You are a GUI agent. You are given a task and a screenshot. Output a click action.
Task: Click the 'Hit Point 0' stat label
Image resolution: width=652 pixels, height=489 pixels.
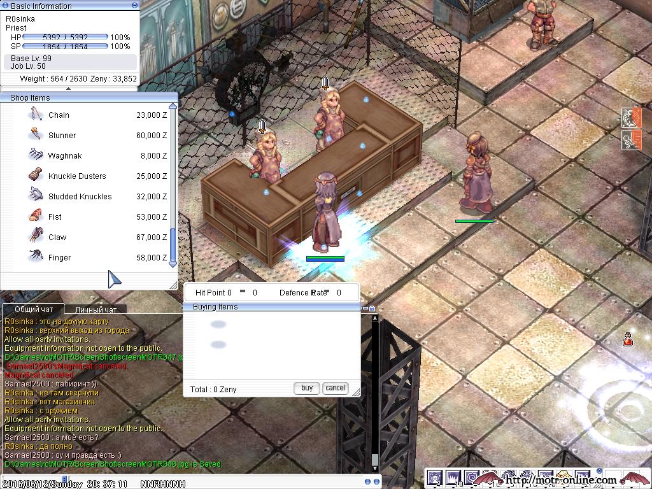[213, 292]
